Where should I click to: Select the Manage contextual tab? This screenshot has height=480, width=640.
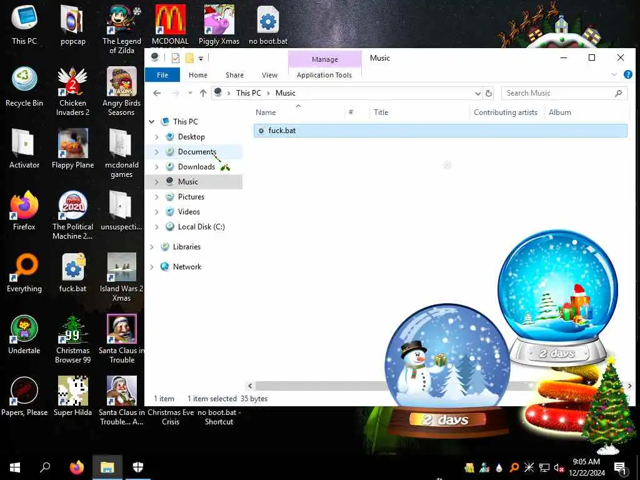pos(325,59)
